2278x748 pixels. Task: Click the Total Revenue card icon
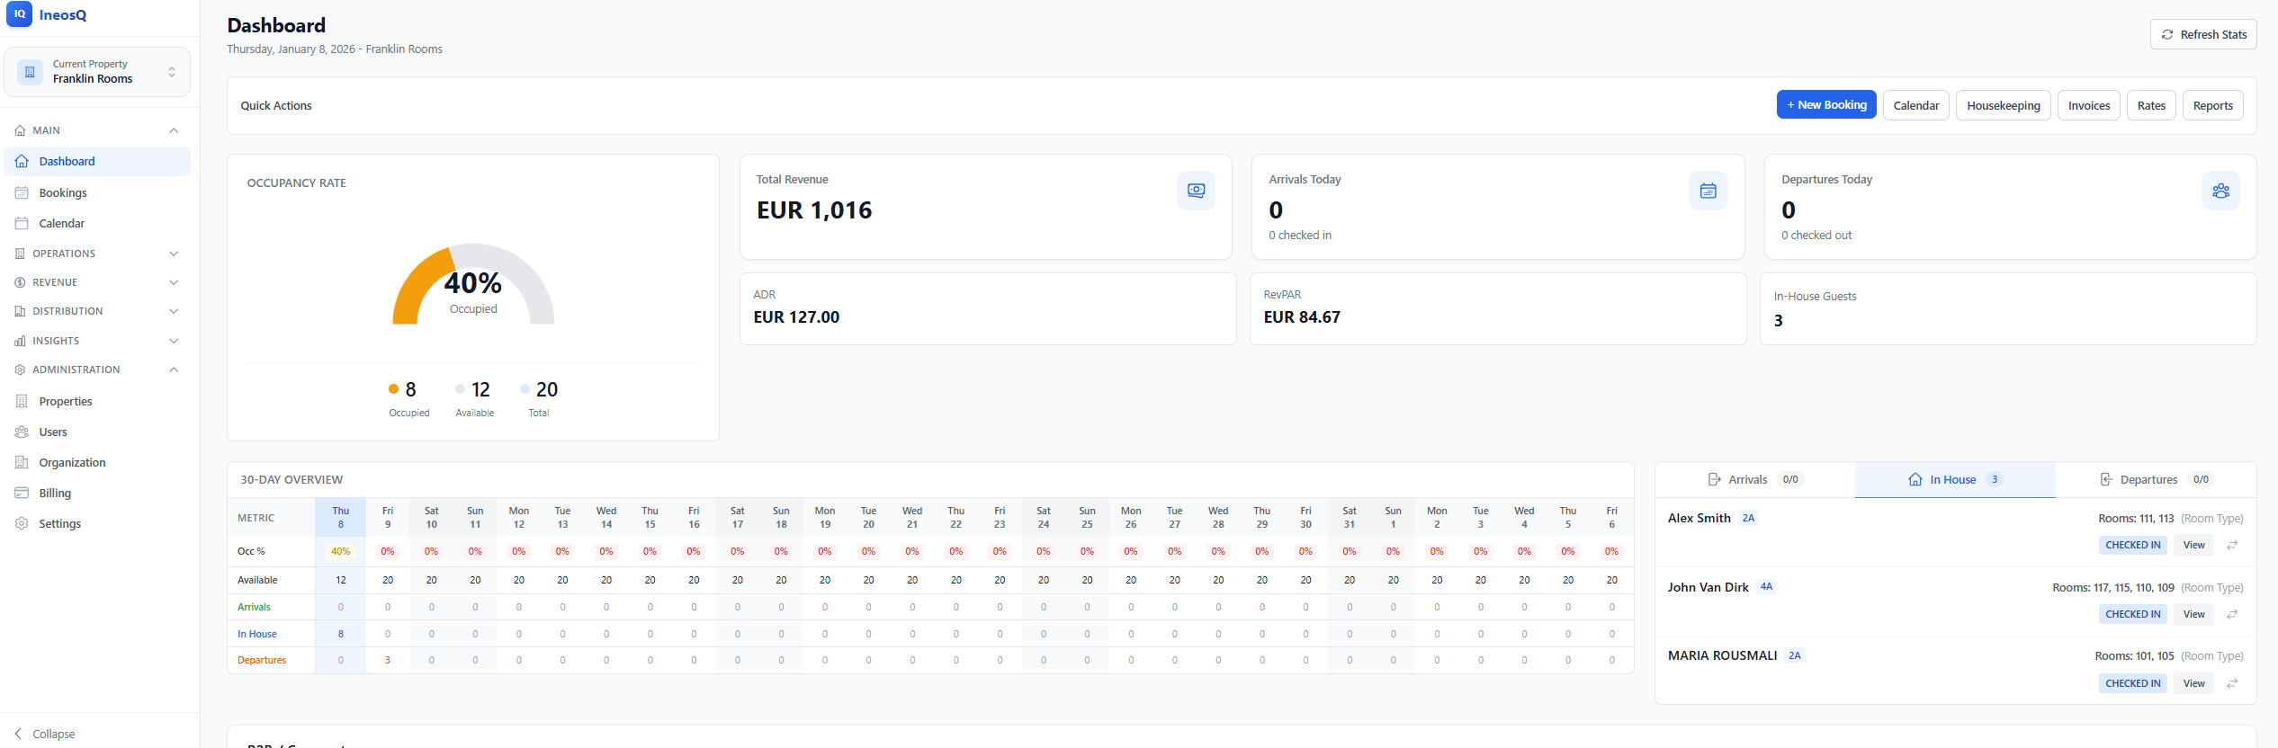[x=1196, y=191]
